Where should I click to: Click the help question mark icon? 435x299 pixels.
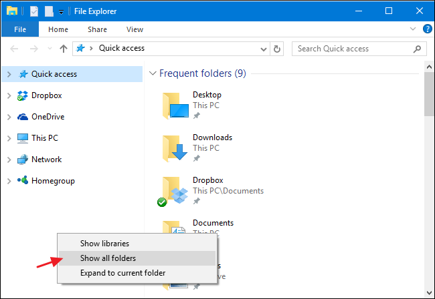426,29
